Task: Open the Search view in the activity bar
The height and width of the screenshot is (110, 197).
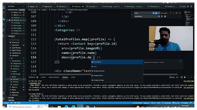Action: coord(3,13)
